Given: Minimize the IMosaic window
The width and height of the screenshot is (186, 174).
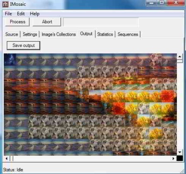Looking at the screenshot, I should 151,3.
